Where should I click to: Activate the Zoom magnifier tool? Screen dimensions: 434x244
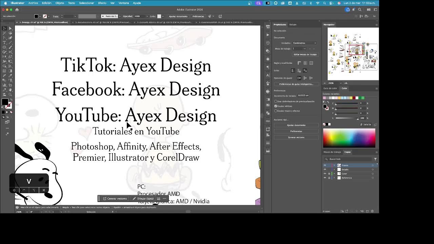[10, 95]
